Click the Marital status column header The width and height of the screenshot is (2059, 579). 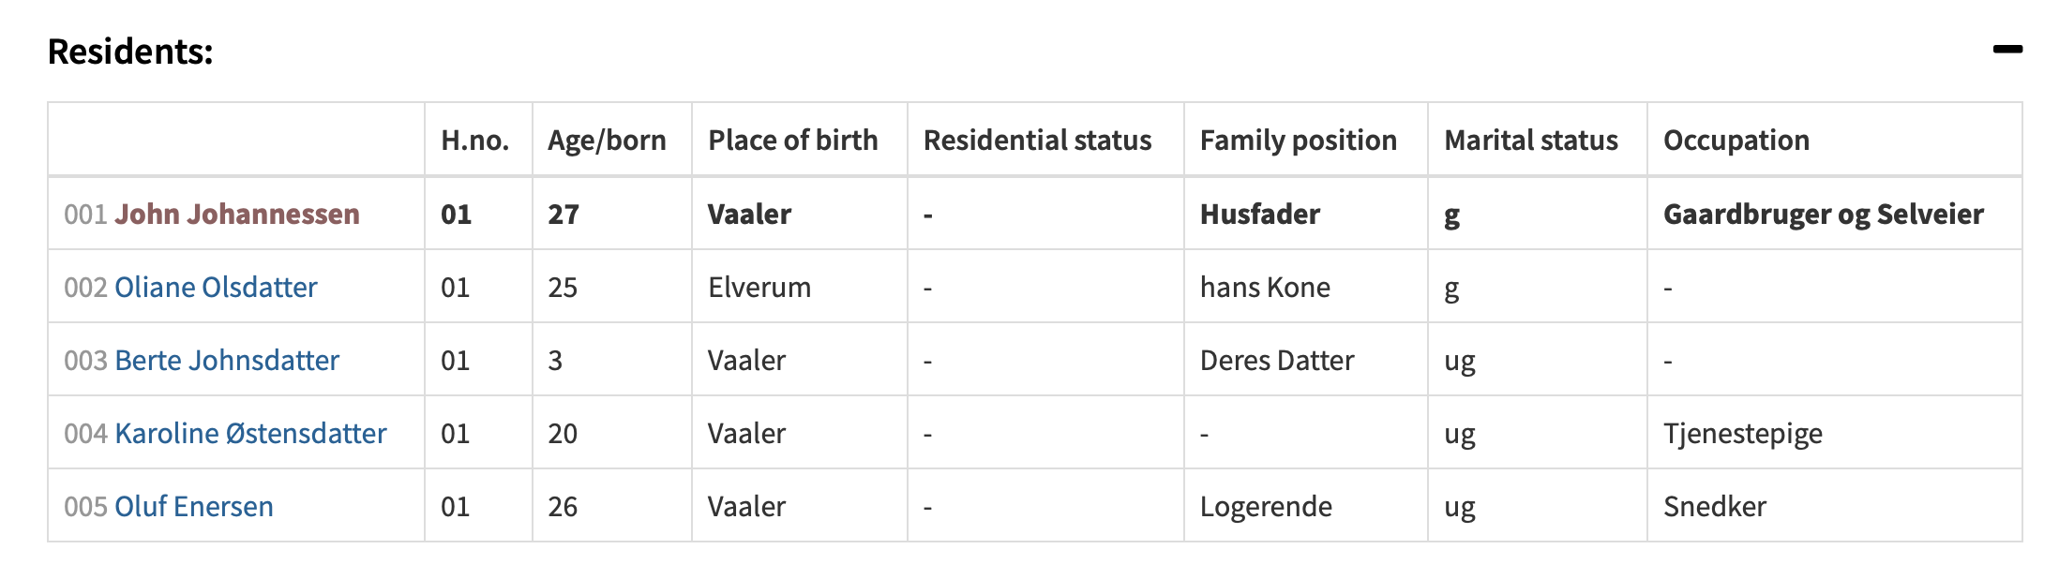tap(1530, 141)
